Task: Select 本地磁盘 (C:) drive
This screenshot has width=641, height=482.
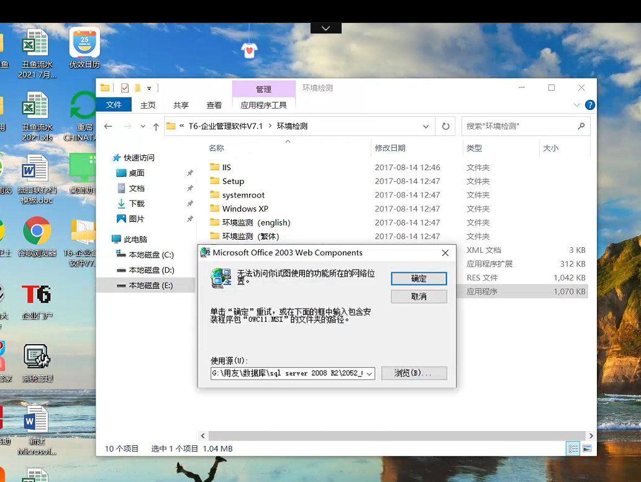Action: (x=145, y=255)
